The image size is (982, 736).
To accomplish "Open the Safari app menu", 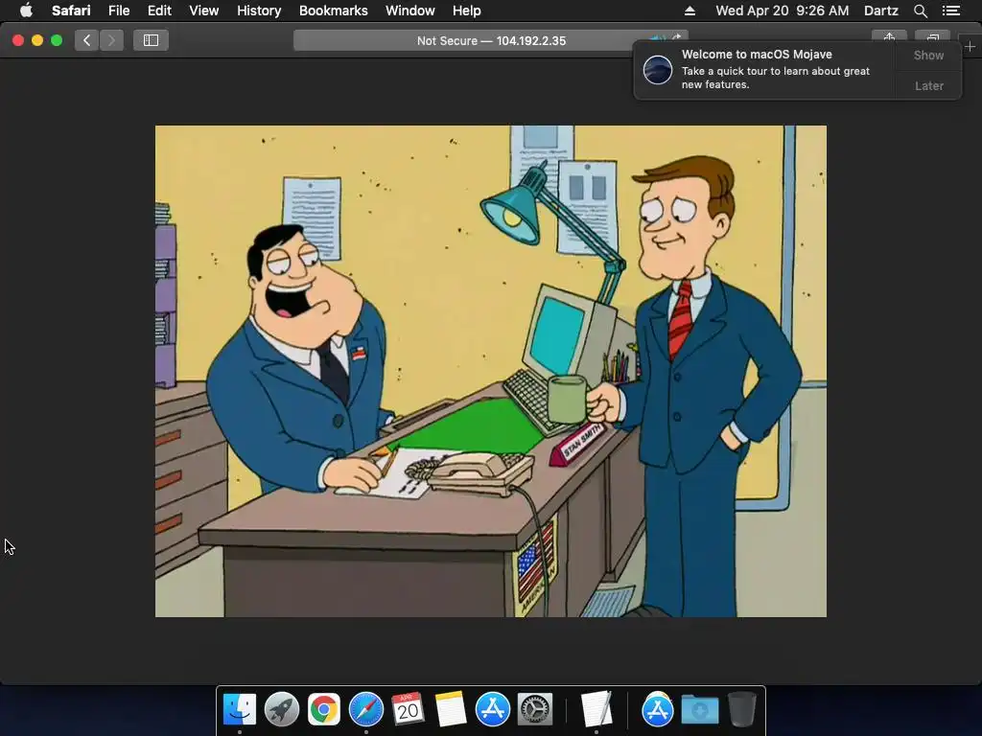I will 71,11.
